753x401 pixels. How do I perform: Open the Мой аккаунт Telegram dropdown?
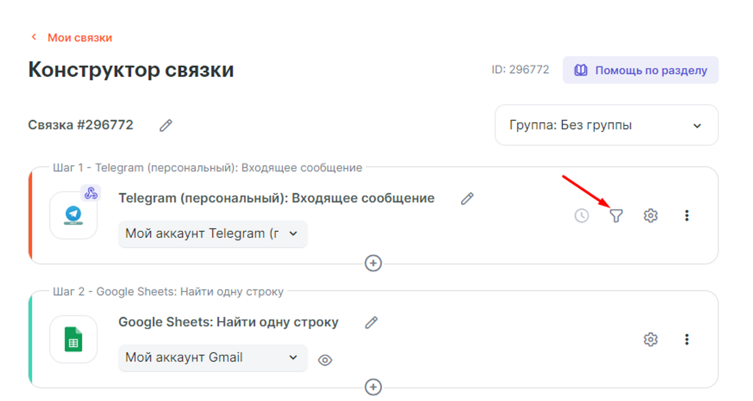click(x=212, y=234)
